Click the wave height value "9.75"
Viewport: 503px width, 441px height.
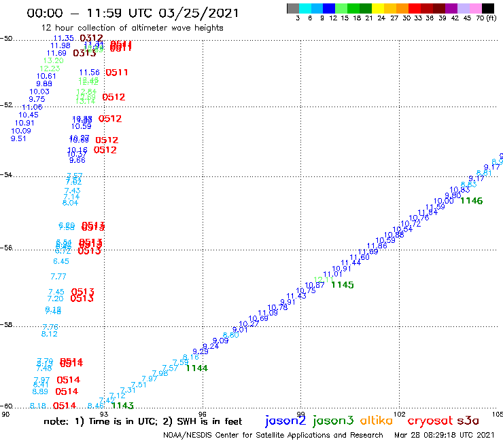pyautogui.click(x=37, y=99)
